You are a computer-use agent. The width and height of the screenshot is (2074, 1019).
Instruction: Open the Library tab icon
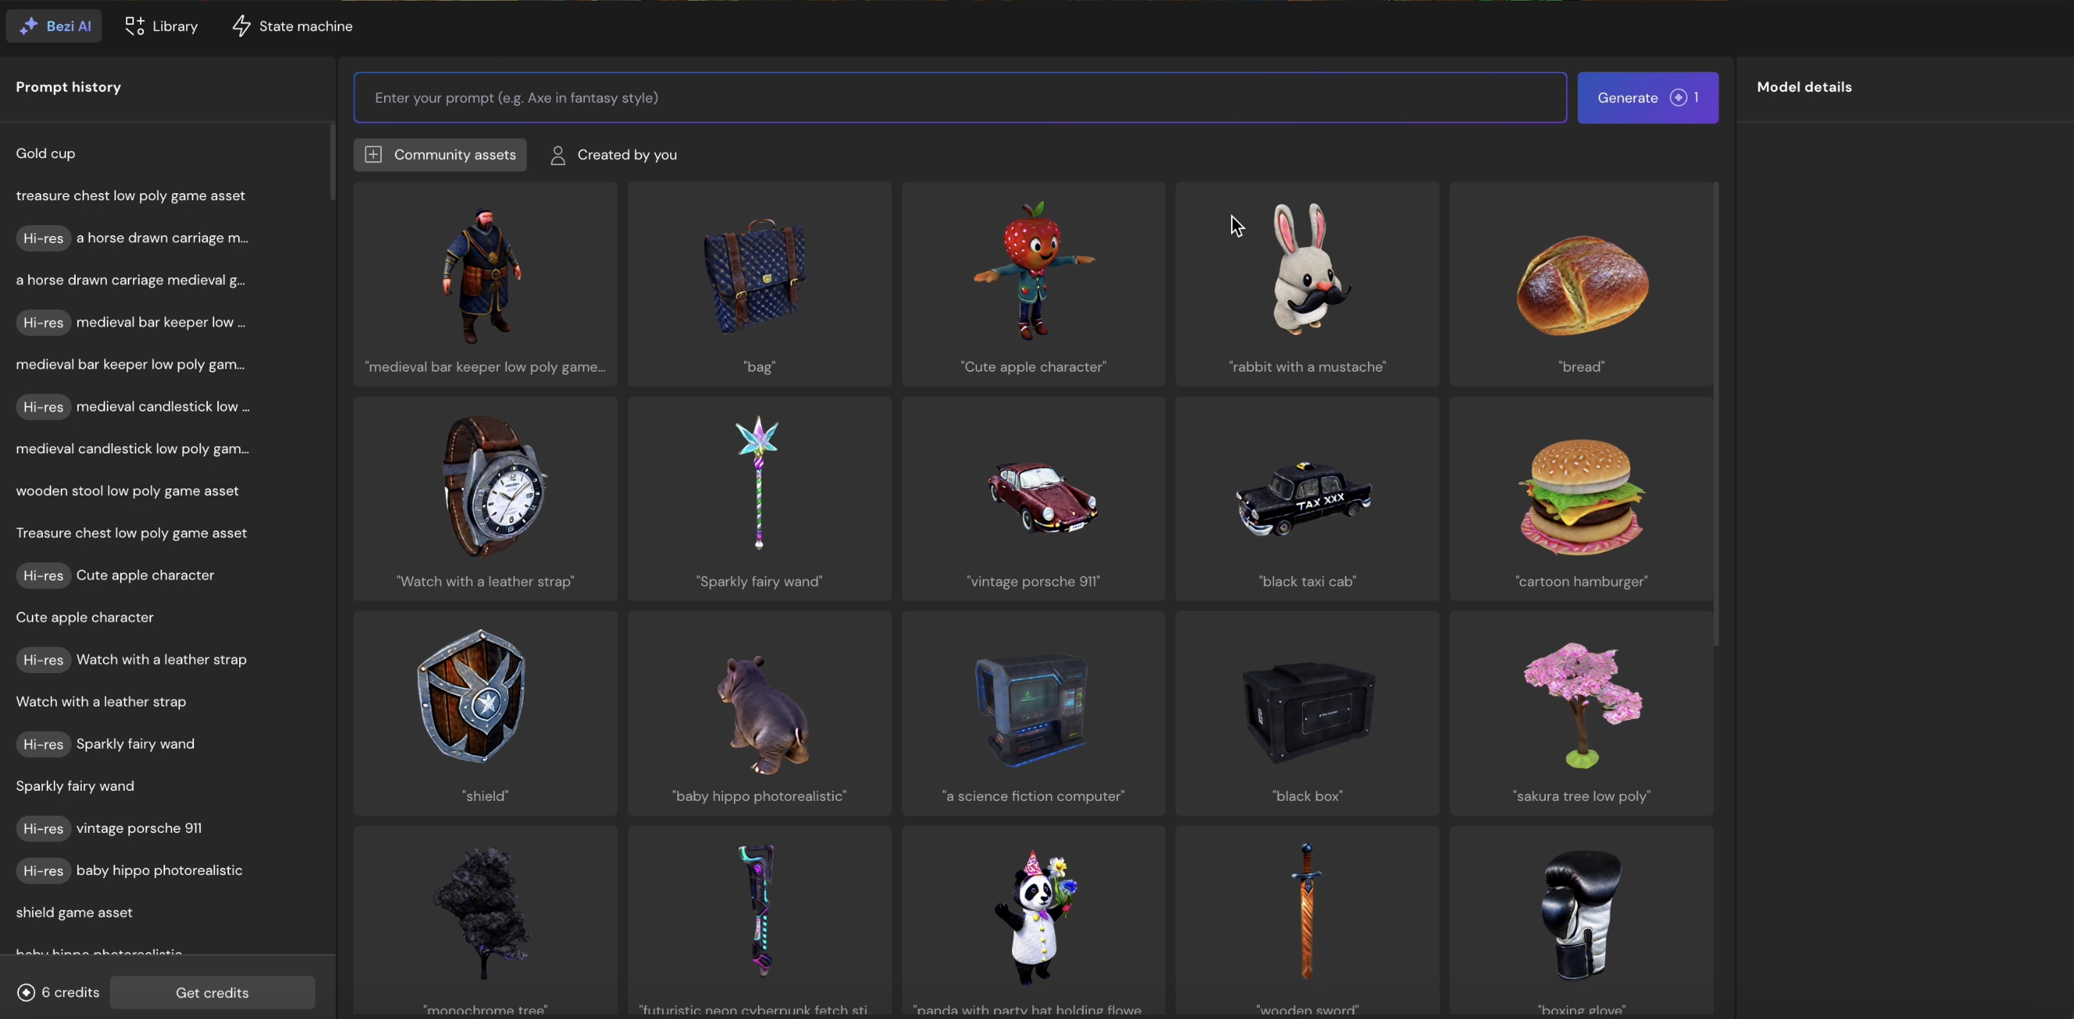[135, 26]
